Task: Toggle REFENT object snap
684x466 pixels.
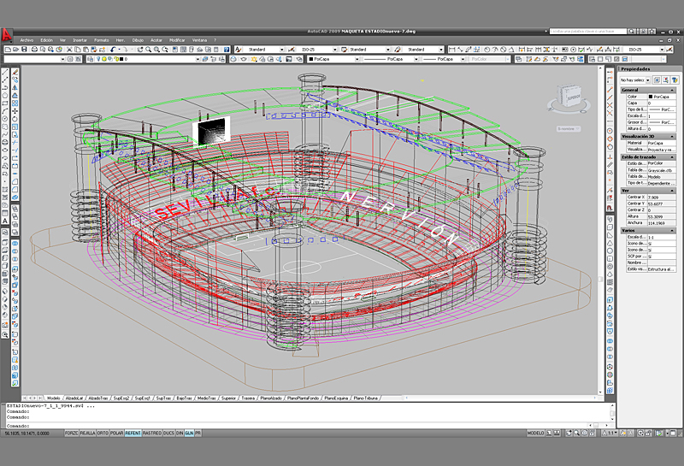Action: tap(133, 434)
